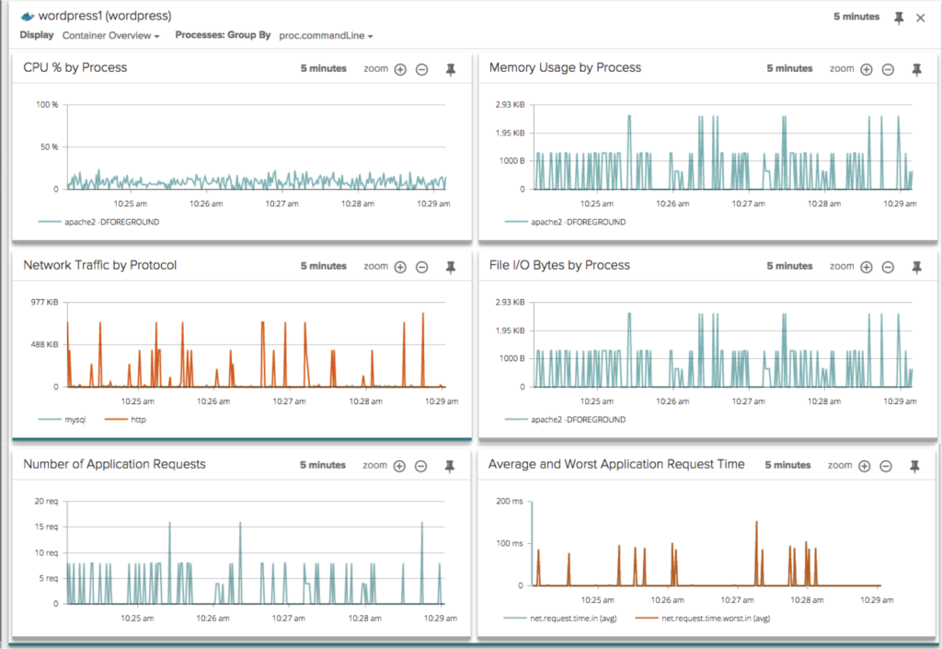Zoom in on Network Traffic by Protocol chart
Screen dimensions: 942x649
pos(400,267)
